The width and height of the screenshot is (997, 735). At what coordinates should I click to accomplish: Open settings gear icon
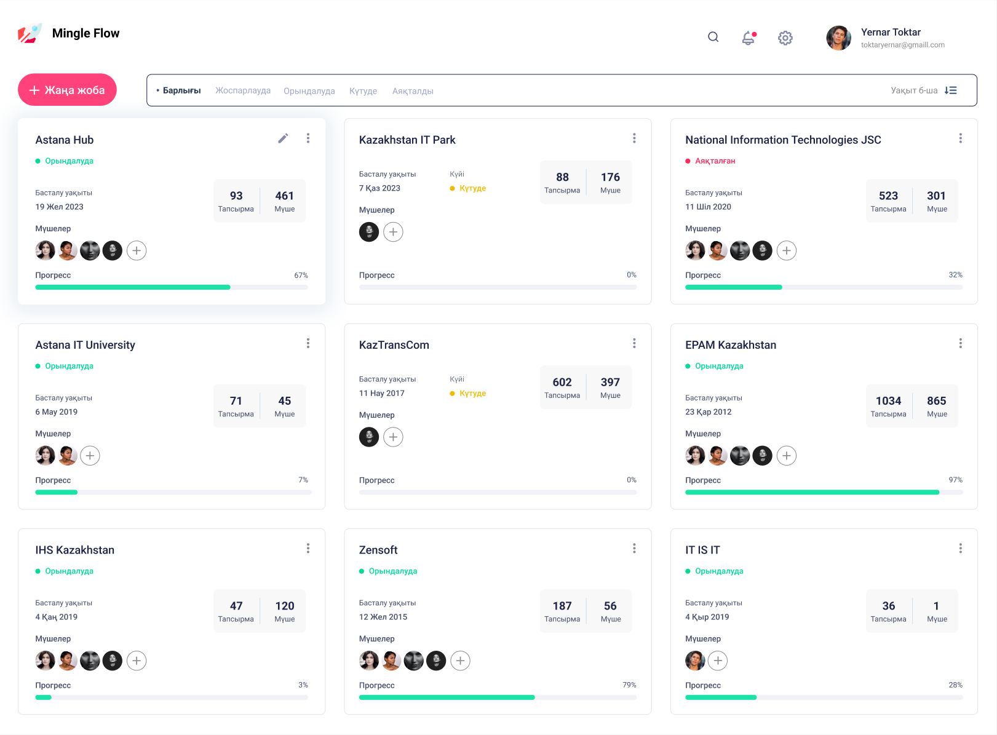tap(785, 38)
